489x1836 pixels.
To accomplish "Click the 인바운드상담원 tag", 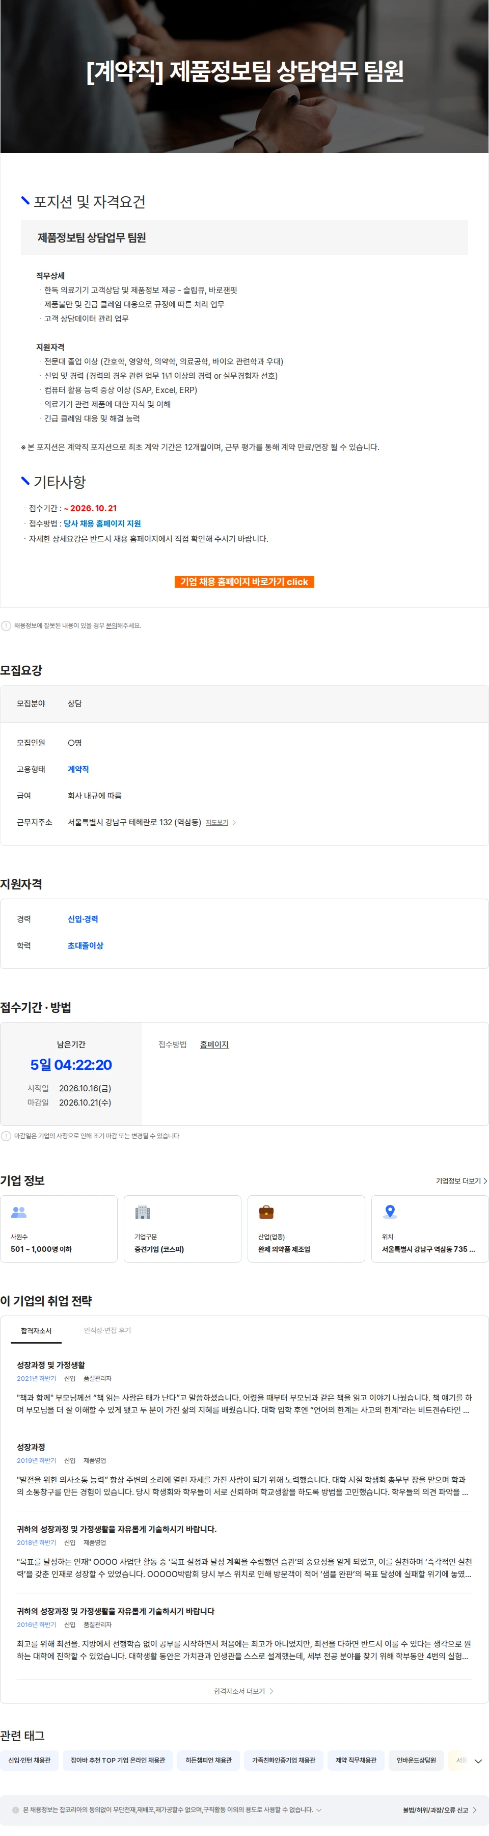I will [416, 1761].
